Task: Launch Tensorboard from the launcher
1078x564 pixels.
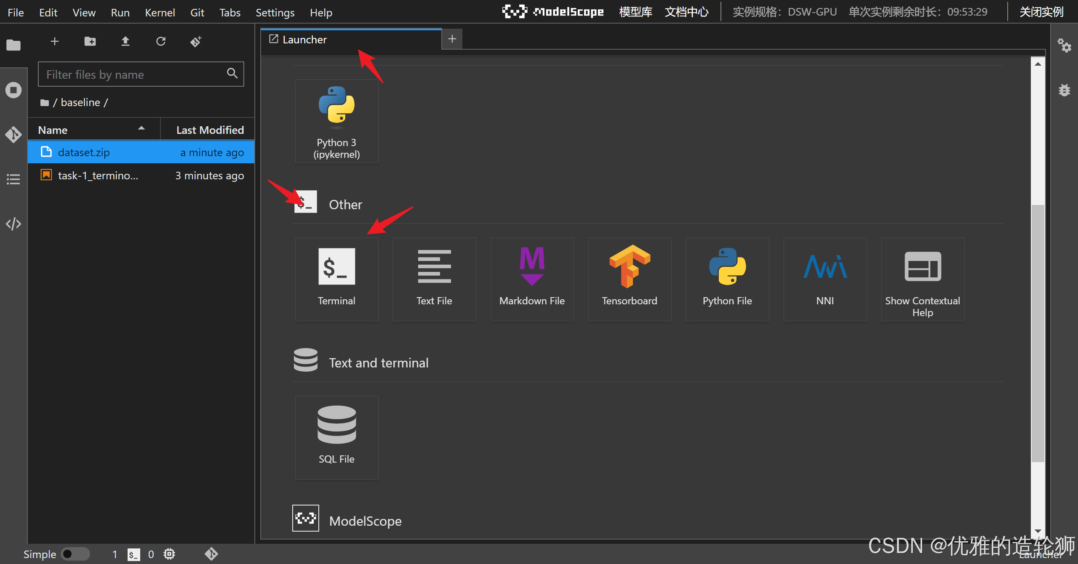Action: click(x=630, y=279)
